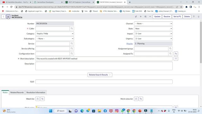This screenshot has height=114, width=202.
Task: Switch to the Resolution Information tab
Action: pos(36,92)
